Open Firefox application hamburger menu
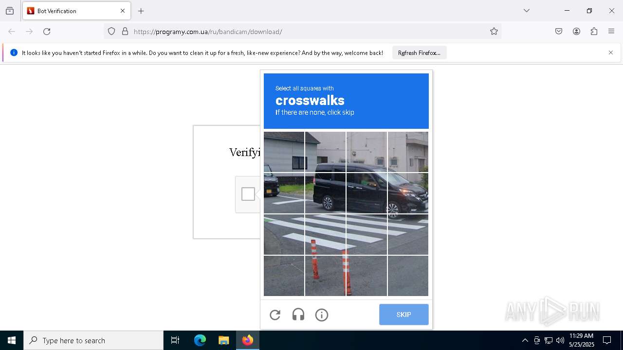The image size is (623, 350). coord(611,32)
